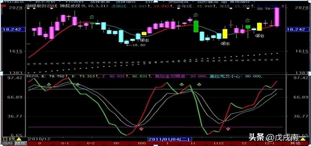Click the first red up arrow at KDJ golden cross
The width and height of the screenshot is (311, 146).
point(141,128)
